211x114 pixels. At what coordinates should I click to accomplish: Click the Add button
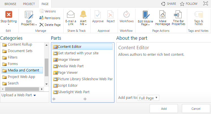[164, 109]
